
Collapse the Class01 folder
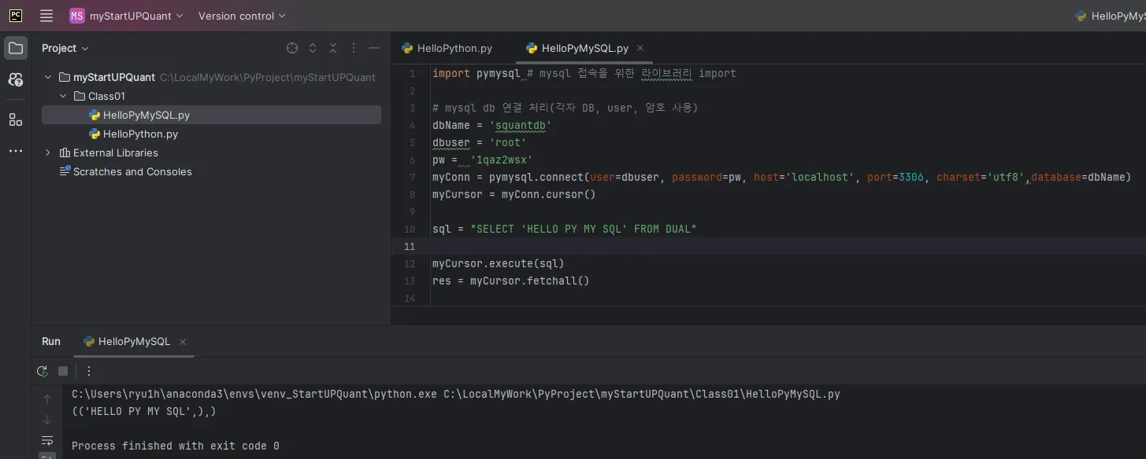click(x=63, y=96)
